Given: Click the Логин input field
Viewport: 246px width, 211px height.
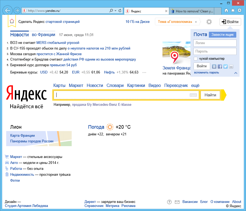Looking at the screenshot, I should pyautogui.click(x=215, y=43).
